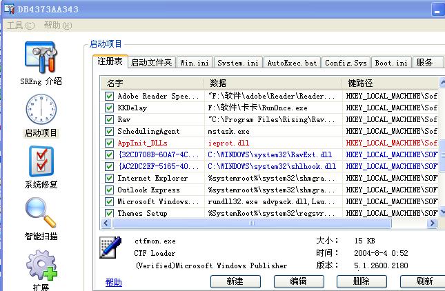Minimize the DB4373AA343 window

tap(438, 10)
